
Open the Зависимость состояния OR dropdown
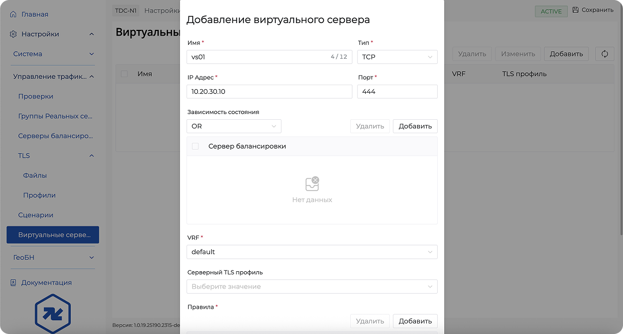[x=234, y=126]
